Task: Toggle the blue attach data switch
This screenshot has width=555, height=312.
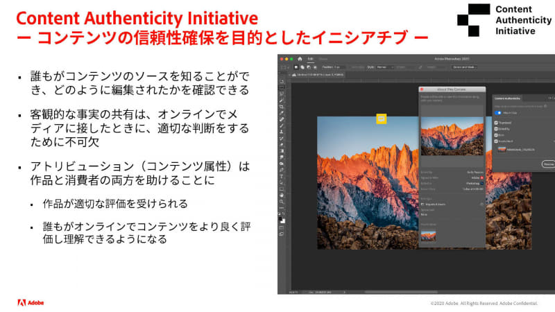Action: 497,113
